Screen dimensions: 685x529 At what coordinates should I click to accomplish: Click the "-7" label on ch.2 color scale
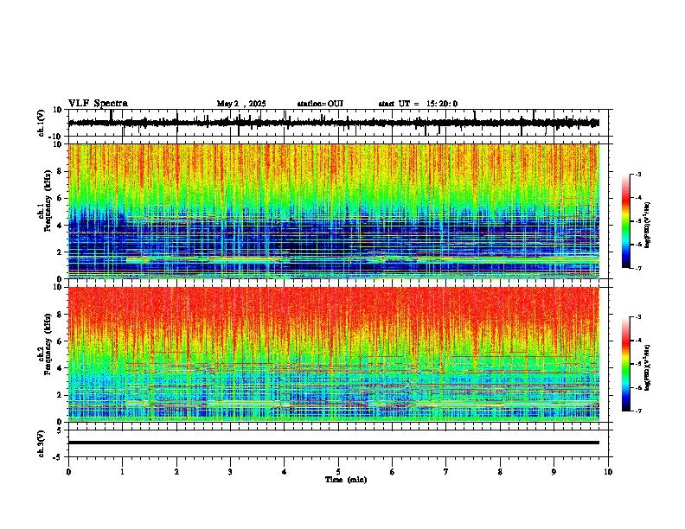(x=637, y=411)
